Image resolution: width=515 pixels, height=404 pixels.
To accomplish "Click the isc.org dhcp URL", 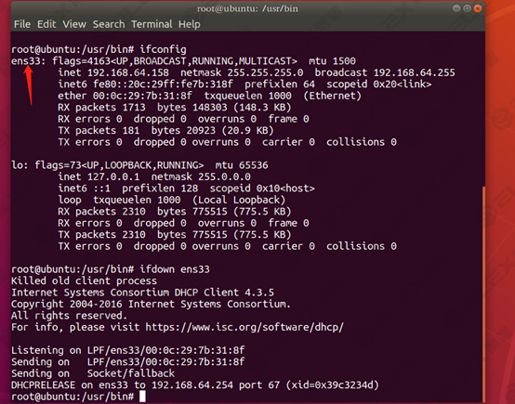I will click(244, 327).
